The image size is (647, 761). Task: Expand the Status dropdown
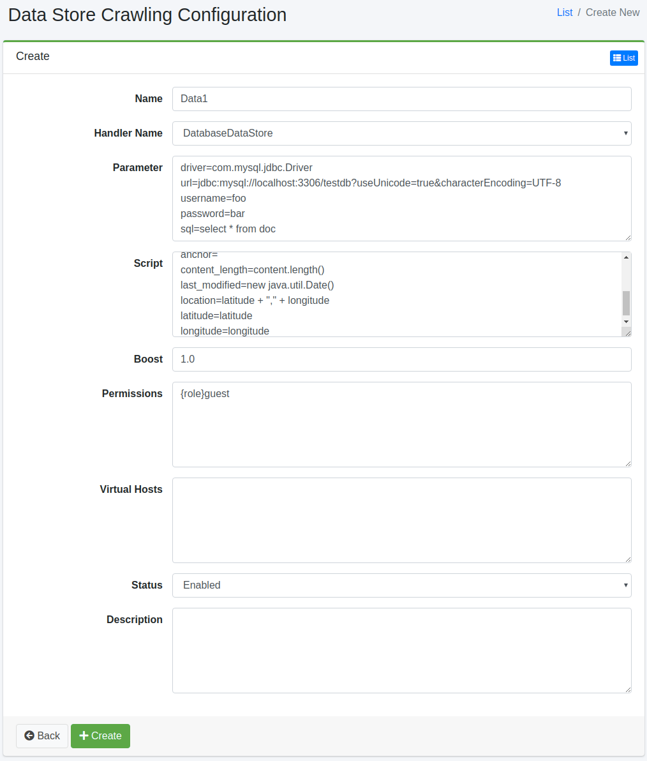click(401, 585)
